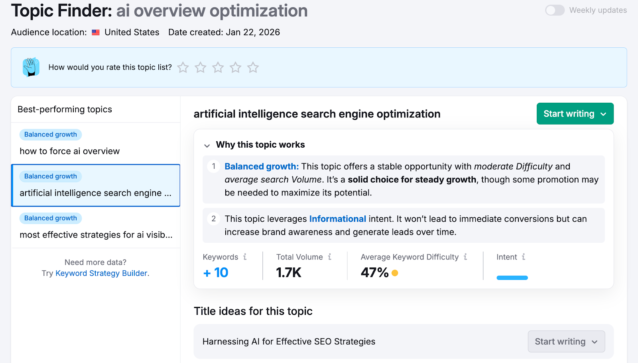
Task: Select the 'most effective strategies for ai' topic
Action: (x=96, y=235)
